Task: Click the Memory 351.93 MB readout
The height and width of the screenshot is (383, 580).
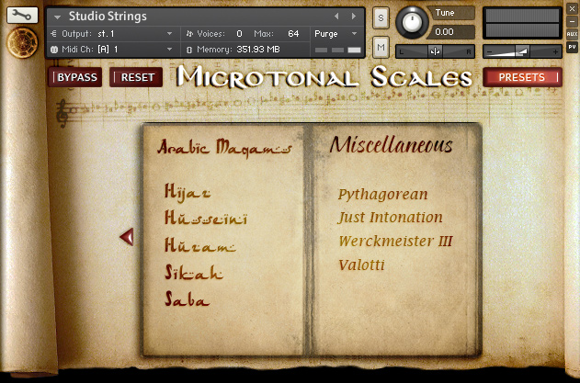Action: point(258,50)
